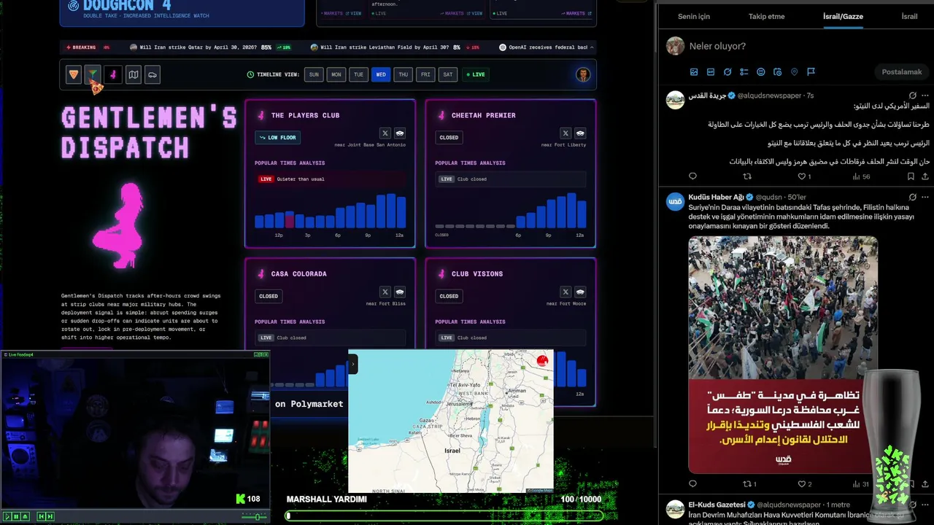Reply to the Kudüs Haber Ağı tweet
The width and height of the screenshot is (934, 525).
tap(693, 484)
